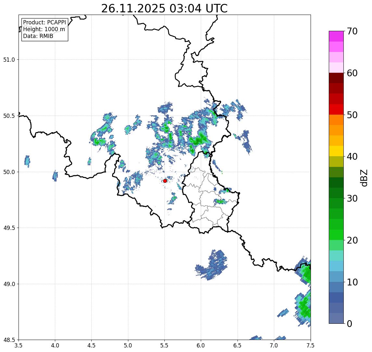
Task: Click the plot title 26.11.2025 03:04 UTC
Action: pos(164,8)
